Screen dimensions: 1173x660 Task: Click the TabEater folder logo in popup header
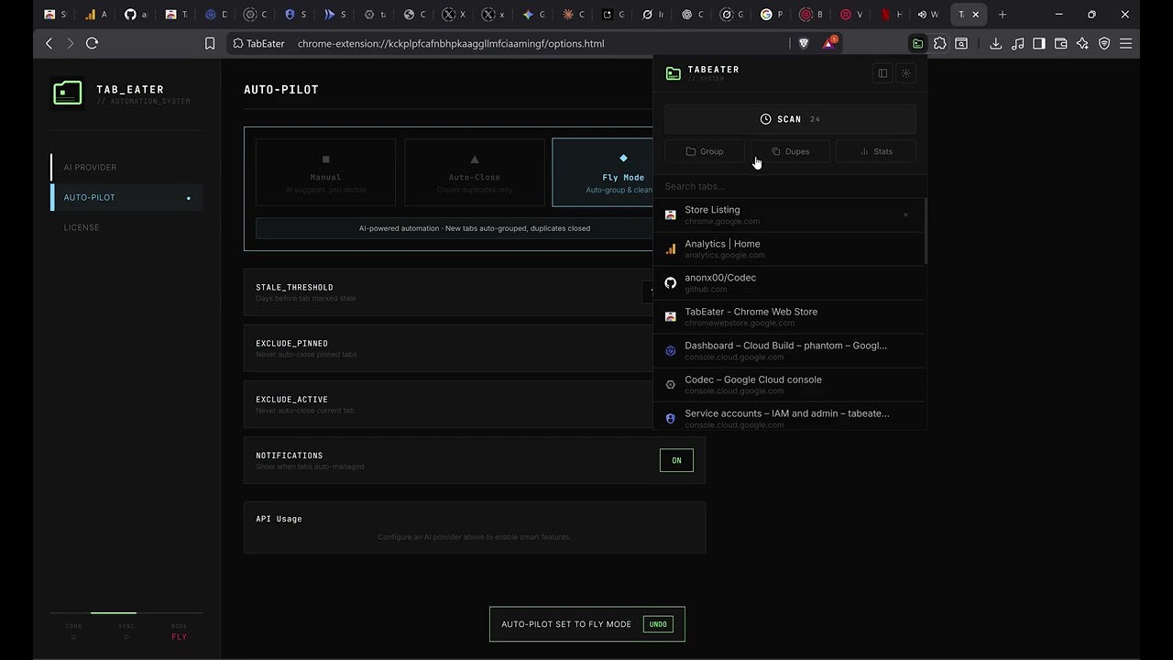[x=674, y=73]
